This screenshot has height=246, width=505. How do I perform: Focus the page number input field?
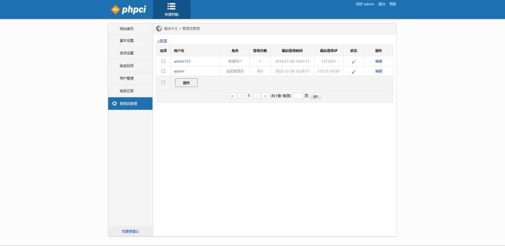point(298,96)
